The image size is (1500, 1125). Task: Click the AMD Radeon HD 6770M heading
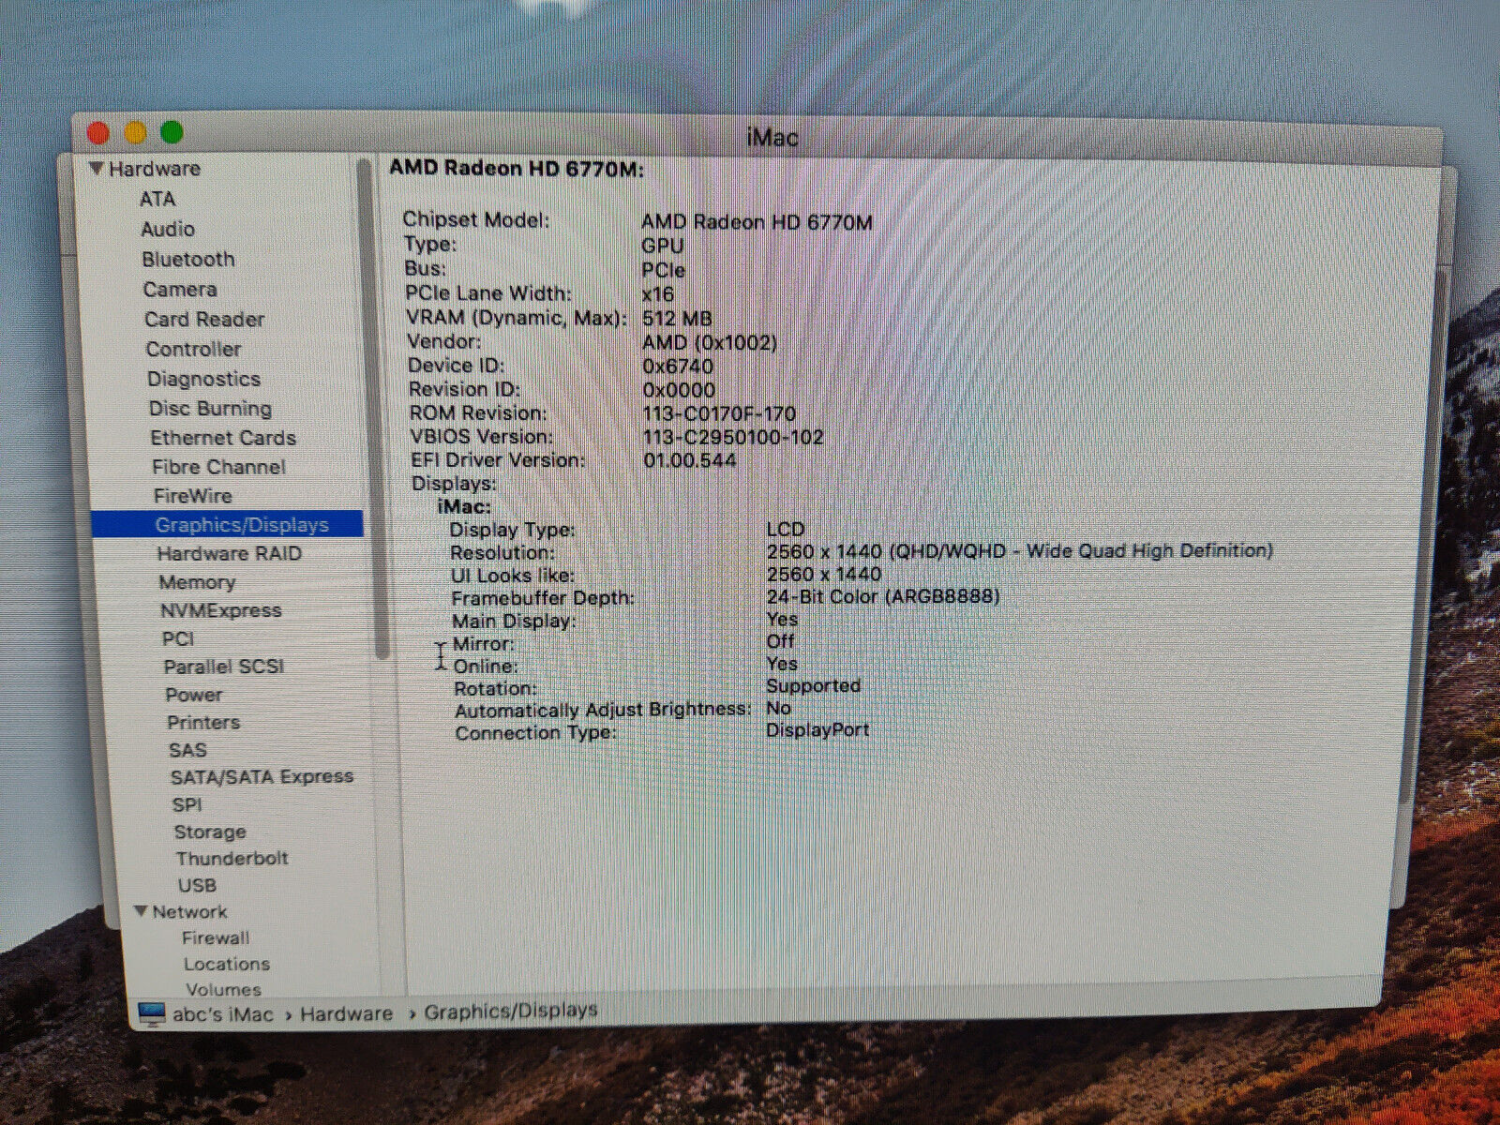[517, 169]
